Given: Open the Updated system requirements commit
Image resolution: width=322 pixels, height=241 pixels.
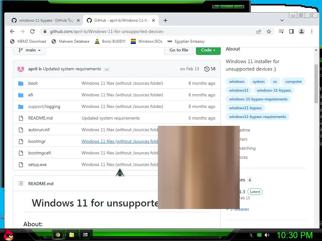Looking at the screenshot, I should click(x=72, y=69).
